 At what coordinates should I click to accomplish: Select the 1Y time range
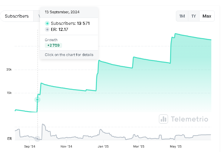193,16
